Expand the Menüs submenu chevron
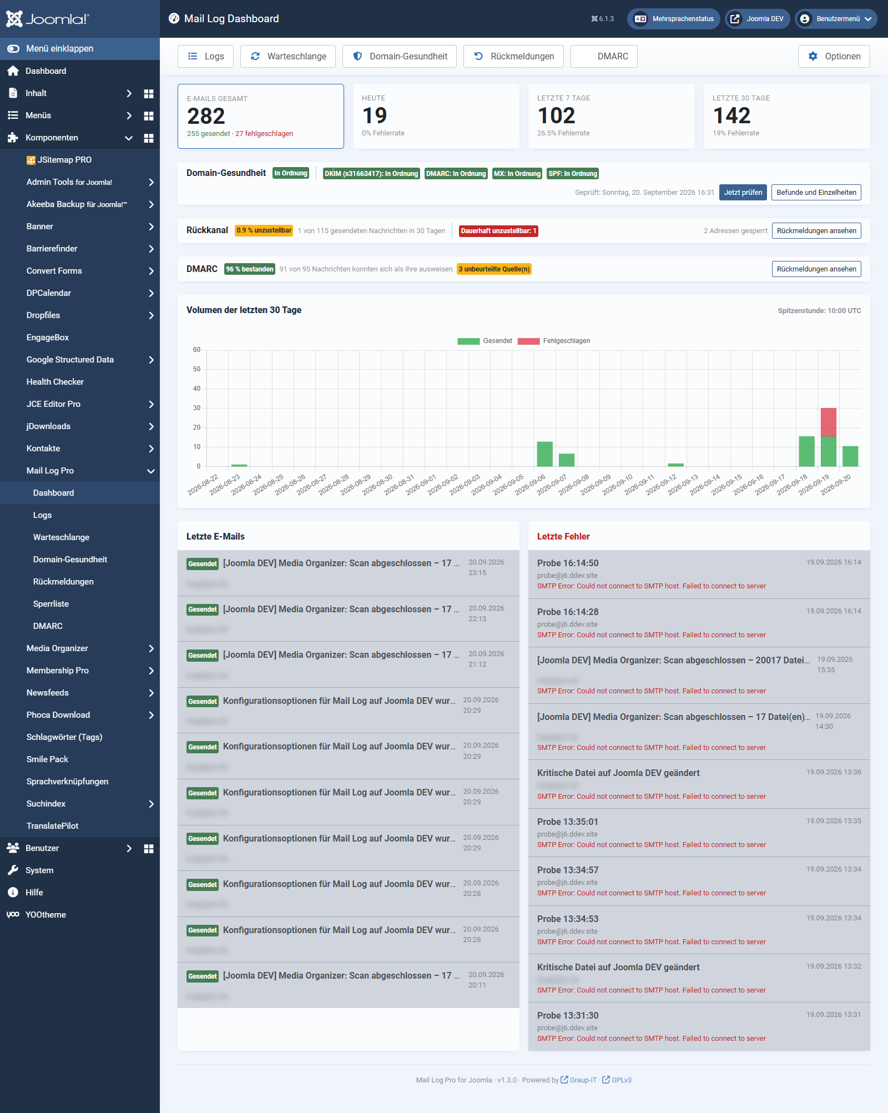This screenshot has width=888, height=1113. (x=129, y=115)
